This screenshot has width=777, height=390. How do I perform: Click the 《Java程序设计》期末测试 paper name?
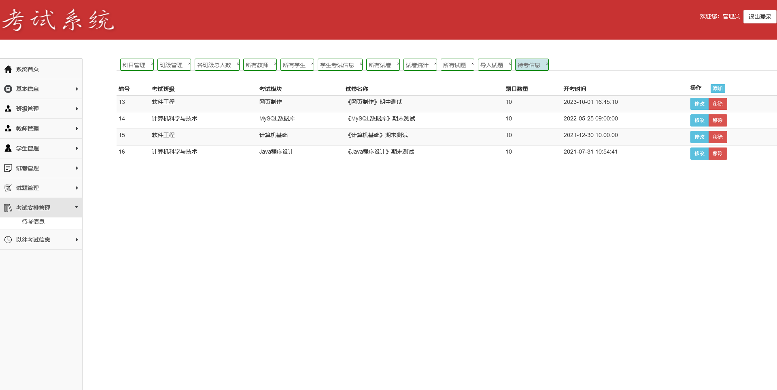[380, 152]
